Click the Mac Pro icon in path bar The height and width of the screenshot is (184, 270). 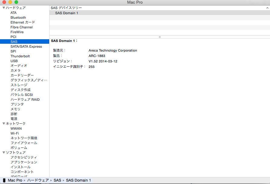point(4,180)
